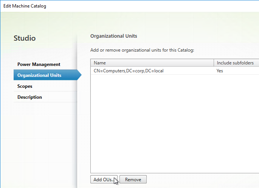
Task: Sort by the Name column header
Action: pos(152,63)
